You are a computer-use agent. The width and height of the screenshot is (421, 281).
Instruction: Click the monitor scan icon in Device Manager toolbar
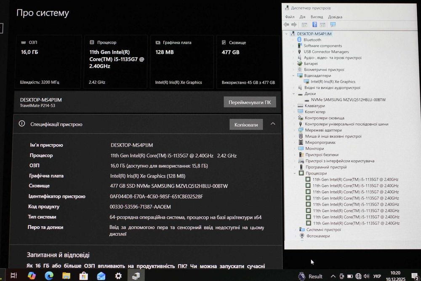click(x=333, y=25)
